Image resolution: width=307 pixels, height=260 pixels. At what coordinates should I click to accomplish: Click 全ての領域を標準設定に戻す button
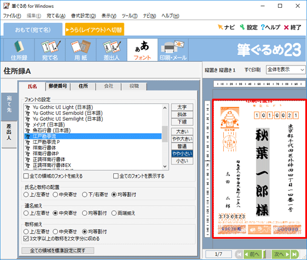point(57,250)
